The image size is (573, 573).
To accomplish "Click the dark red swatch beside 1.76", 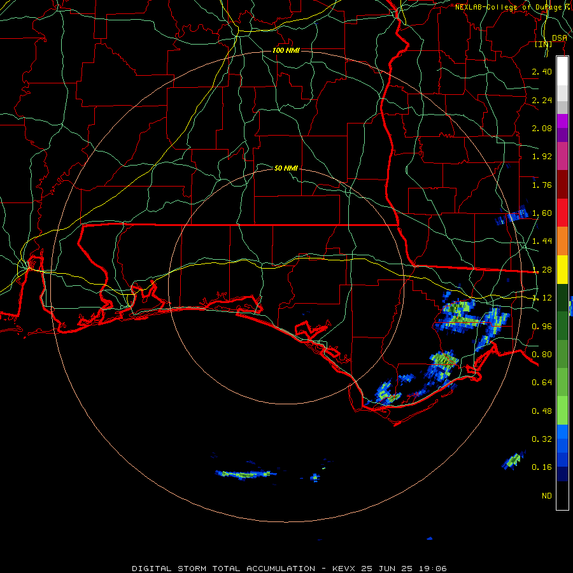I will pos(562,185).
